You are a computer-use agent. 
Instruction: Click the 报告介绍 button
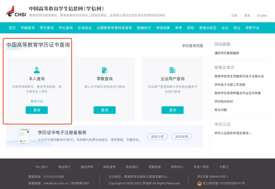(157, 136)
